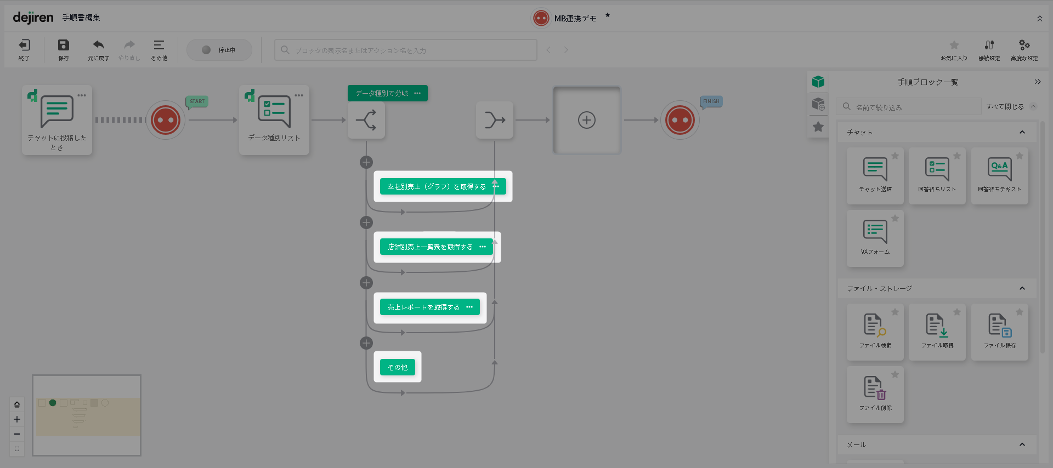Select the その他 branch

pos(398,367)
